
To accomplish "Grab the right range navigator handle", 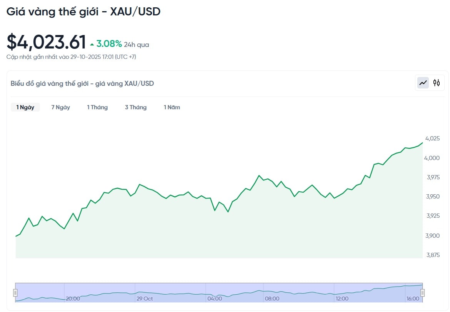I will (422, 293).
